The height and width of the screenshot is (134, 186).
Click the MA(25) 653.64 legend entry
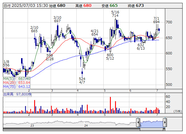(17, 83)
